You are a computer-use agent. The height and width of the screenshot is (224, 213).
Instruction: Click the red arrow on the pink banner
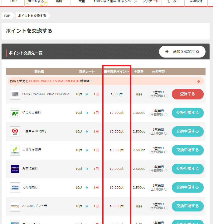tap(199, 81)
